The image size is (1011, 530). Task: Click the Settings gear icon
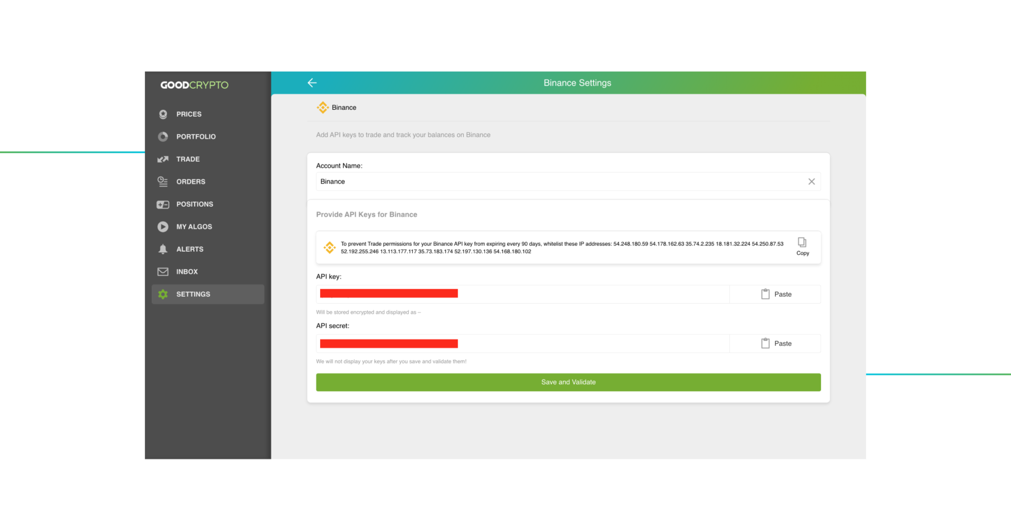click(163, 294)
